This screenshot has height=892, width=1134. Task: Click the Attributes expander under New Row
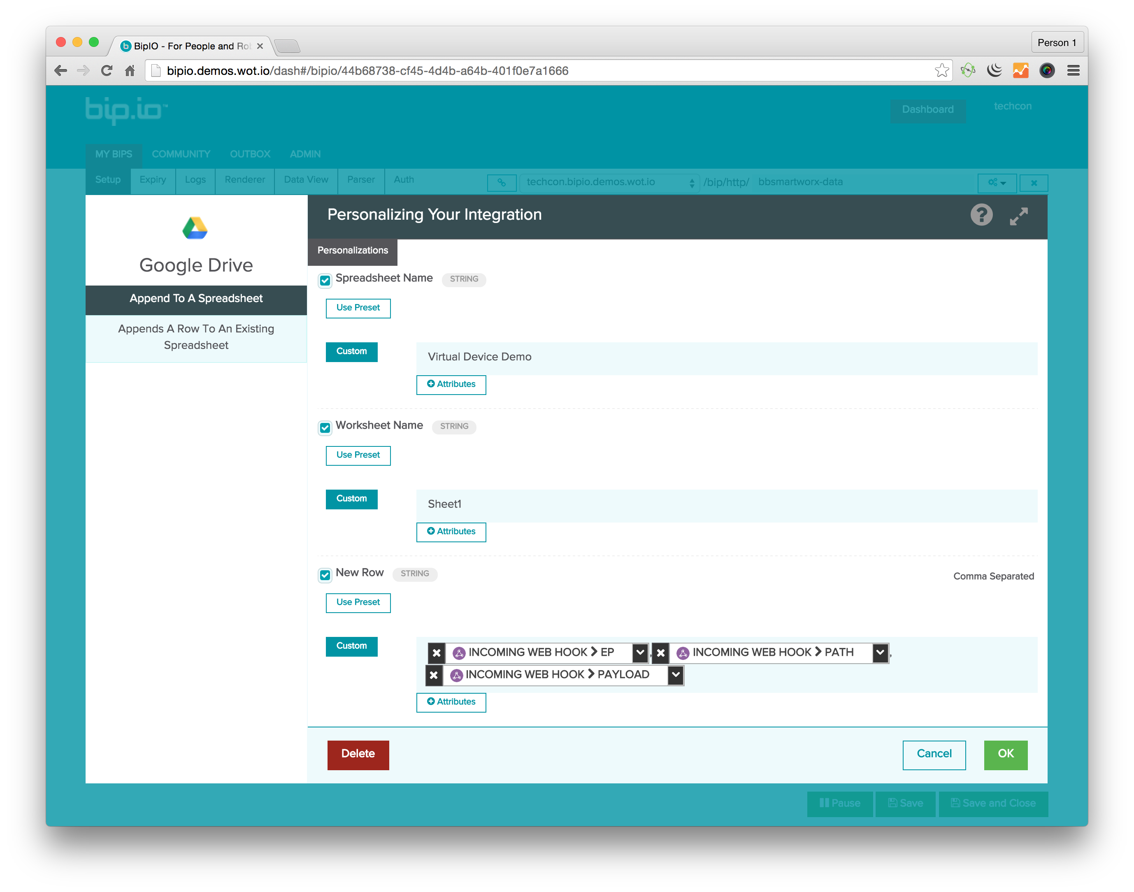pos(451,702)
